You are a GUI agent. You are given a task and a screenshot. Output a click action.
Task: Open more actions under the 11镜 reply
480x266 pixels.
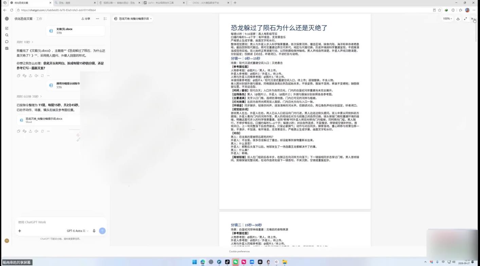click(x=48, y=131)
